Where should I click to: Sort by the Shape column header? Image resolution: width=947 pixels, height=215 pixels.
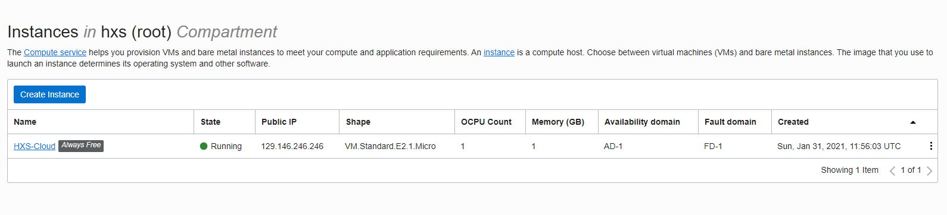point(358,122)
